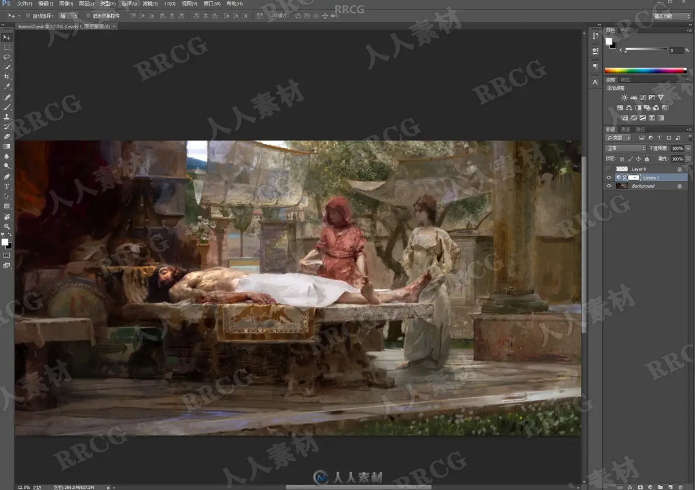The width and height of the screenshot is (695, 490).
Task: Switch to the Channels tab
Action: click(625, 130)
